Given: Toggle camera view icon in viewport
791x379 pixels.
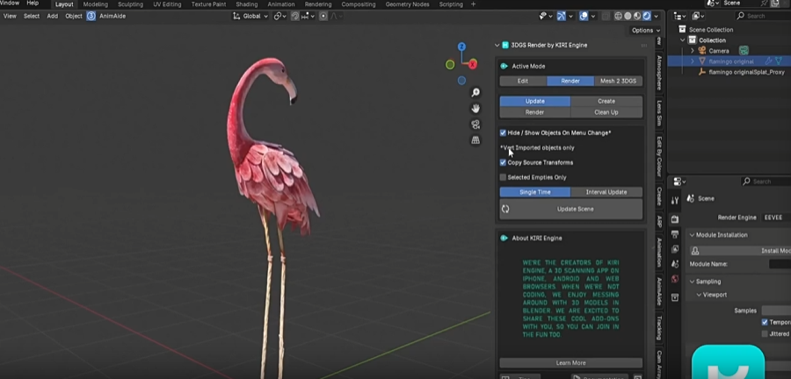Looking at the screenshot, I should tap(475, 125).
